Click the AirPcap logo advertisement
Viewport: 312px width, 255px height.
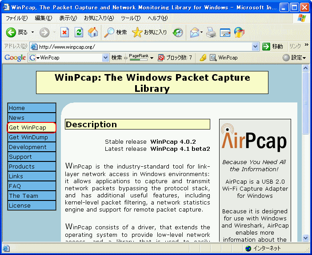point(254,138)
